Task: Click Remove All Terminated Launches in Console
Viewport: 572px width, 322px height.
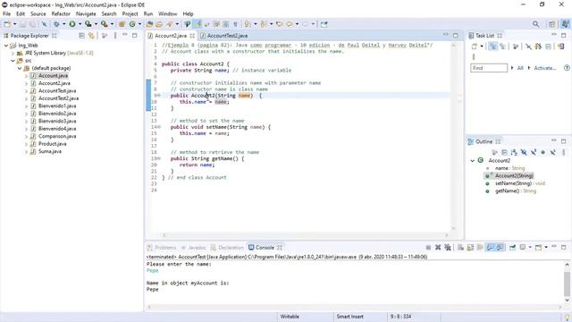Action: (448, 248)
